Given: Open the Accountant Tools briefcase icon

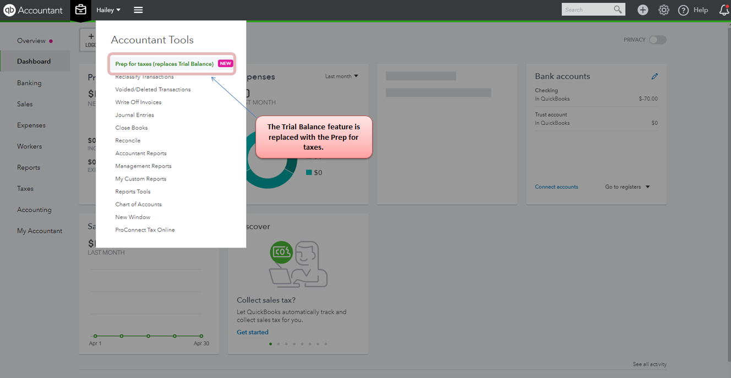Looking at the screenshot, I should (81, 10).
